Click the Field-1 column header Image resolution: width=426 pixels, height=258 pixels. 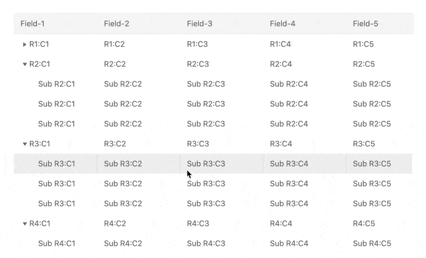[x=33, y=24]
